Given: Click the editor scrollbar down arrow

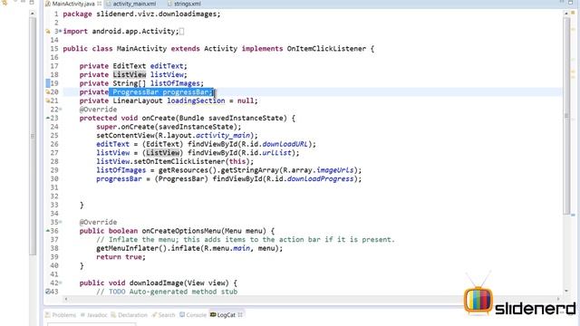Looking at the screenshot, I should click(x=566, y=292).
